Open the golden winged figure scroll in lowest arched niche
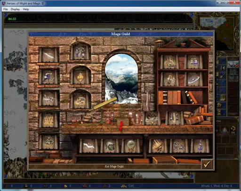This screenshot has width=241, height=191. (x=80, y=101)
